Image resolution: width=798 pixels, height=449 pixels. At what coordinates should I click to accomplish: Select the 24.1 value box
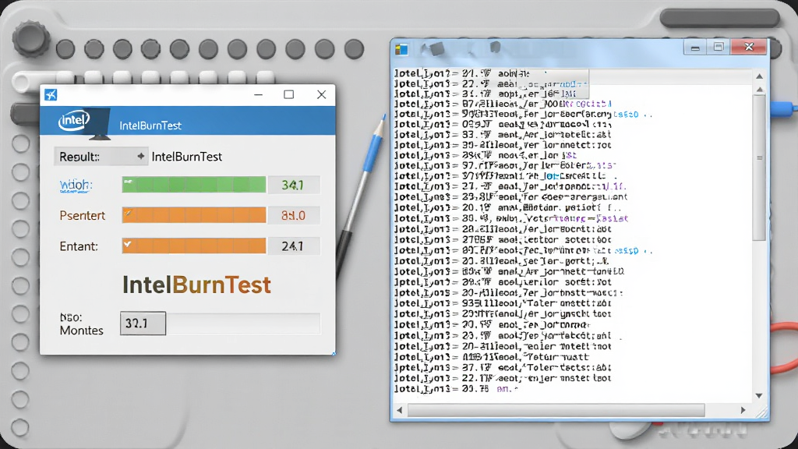pos(294,246)
